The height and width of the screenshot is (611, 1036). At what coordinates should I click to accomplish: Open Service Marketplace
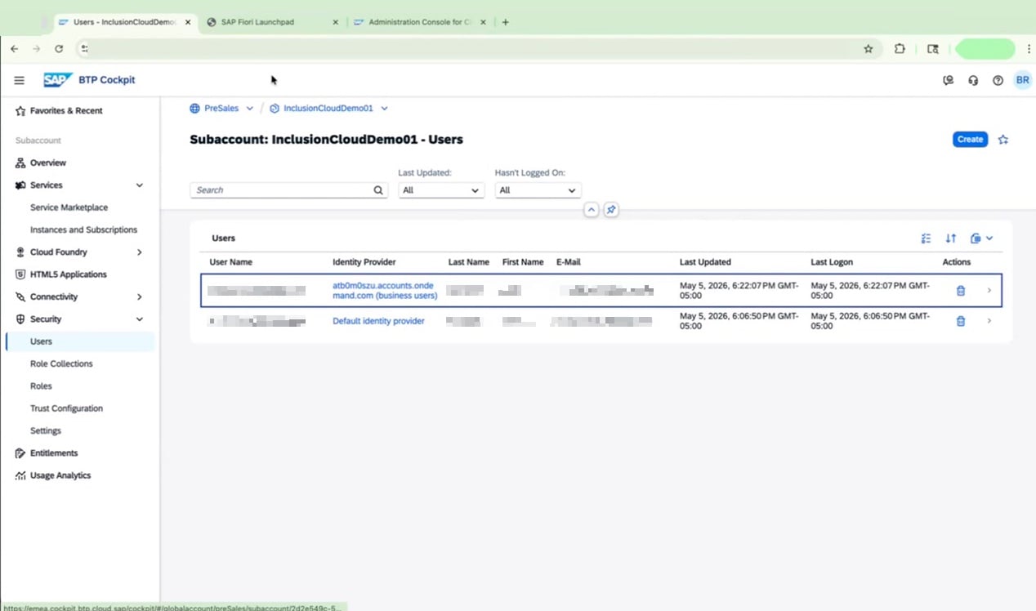click(69, 207)
